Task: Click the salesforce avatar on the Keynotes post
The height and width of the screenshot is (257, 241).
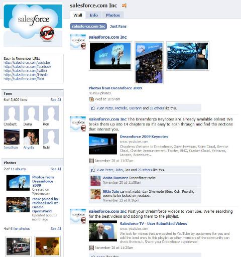Action: (78, 124)
